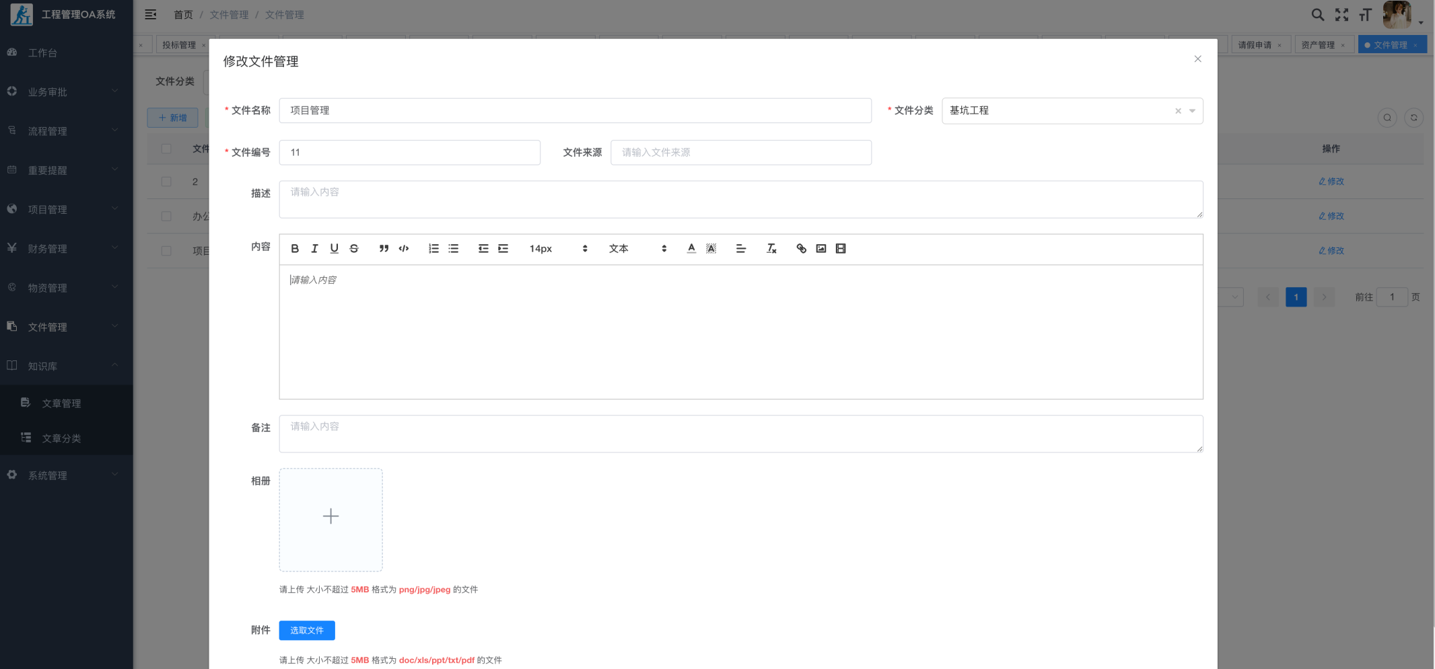This screenshot has width=1435, height=669.
Task: Switch to the 资产管理 tab
Action: tap(1317, 45)
